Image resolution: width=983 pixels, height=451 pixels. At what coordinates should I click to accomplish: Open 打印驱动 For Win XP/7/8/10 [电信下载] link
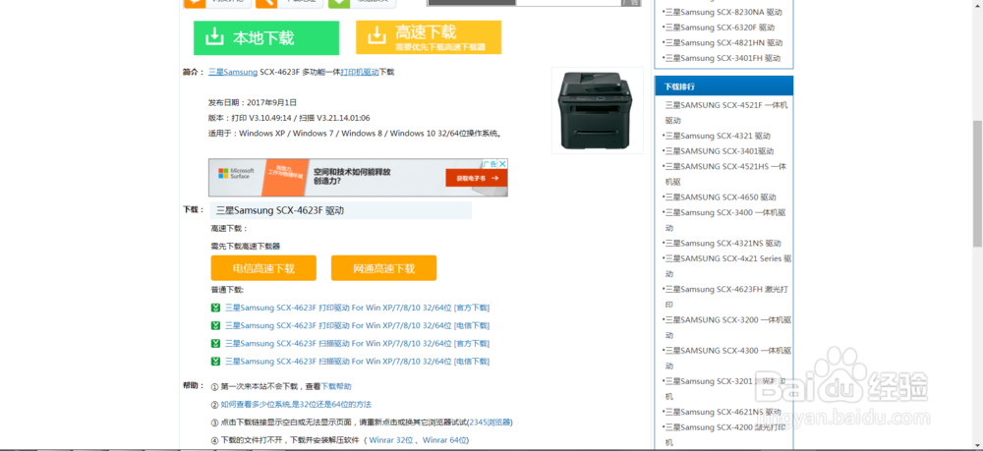pyautogui.click(x=358, y=326)
